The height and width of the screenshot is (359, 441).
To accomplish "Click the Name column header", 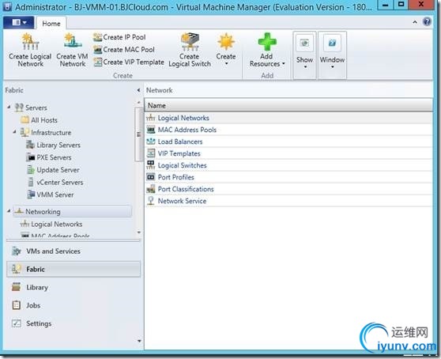I will pyautogui.click(x=288, y=105).
